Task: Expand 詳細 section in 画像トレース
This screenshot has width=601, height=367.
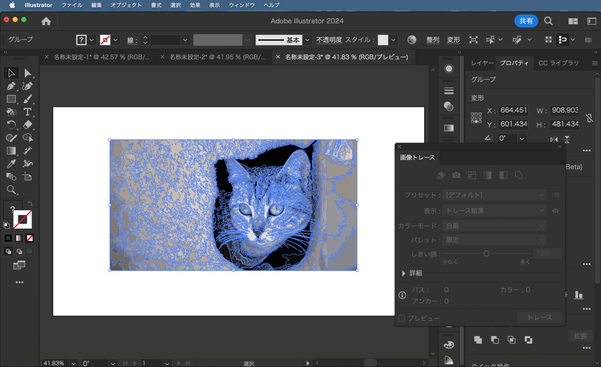Action: point(403,273)
